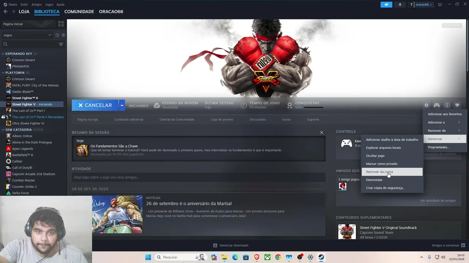Open the LOJA tab
Image resolution: width=469 pixels, height=263 pixels.
[24, 12]
